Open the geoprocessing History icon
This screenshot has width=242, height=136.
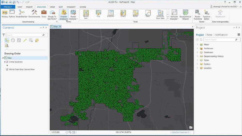point(5,14)
